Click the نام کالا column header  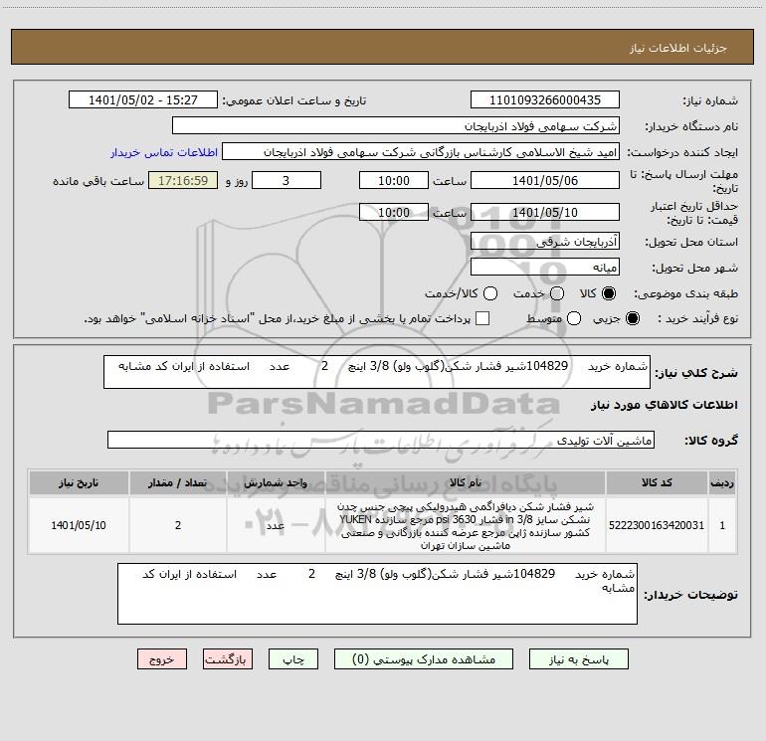pyautogui.click(x=466, y=482)
